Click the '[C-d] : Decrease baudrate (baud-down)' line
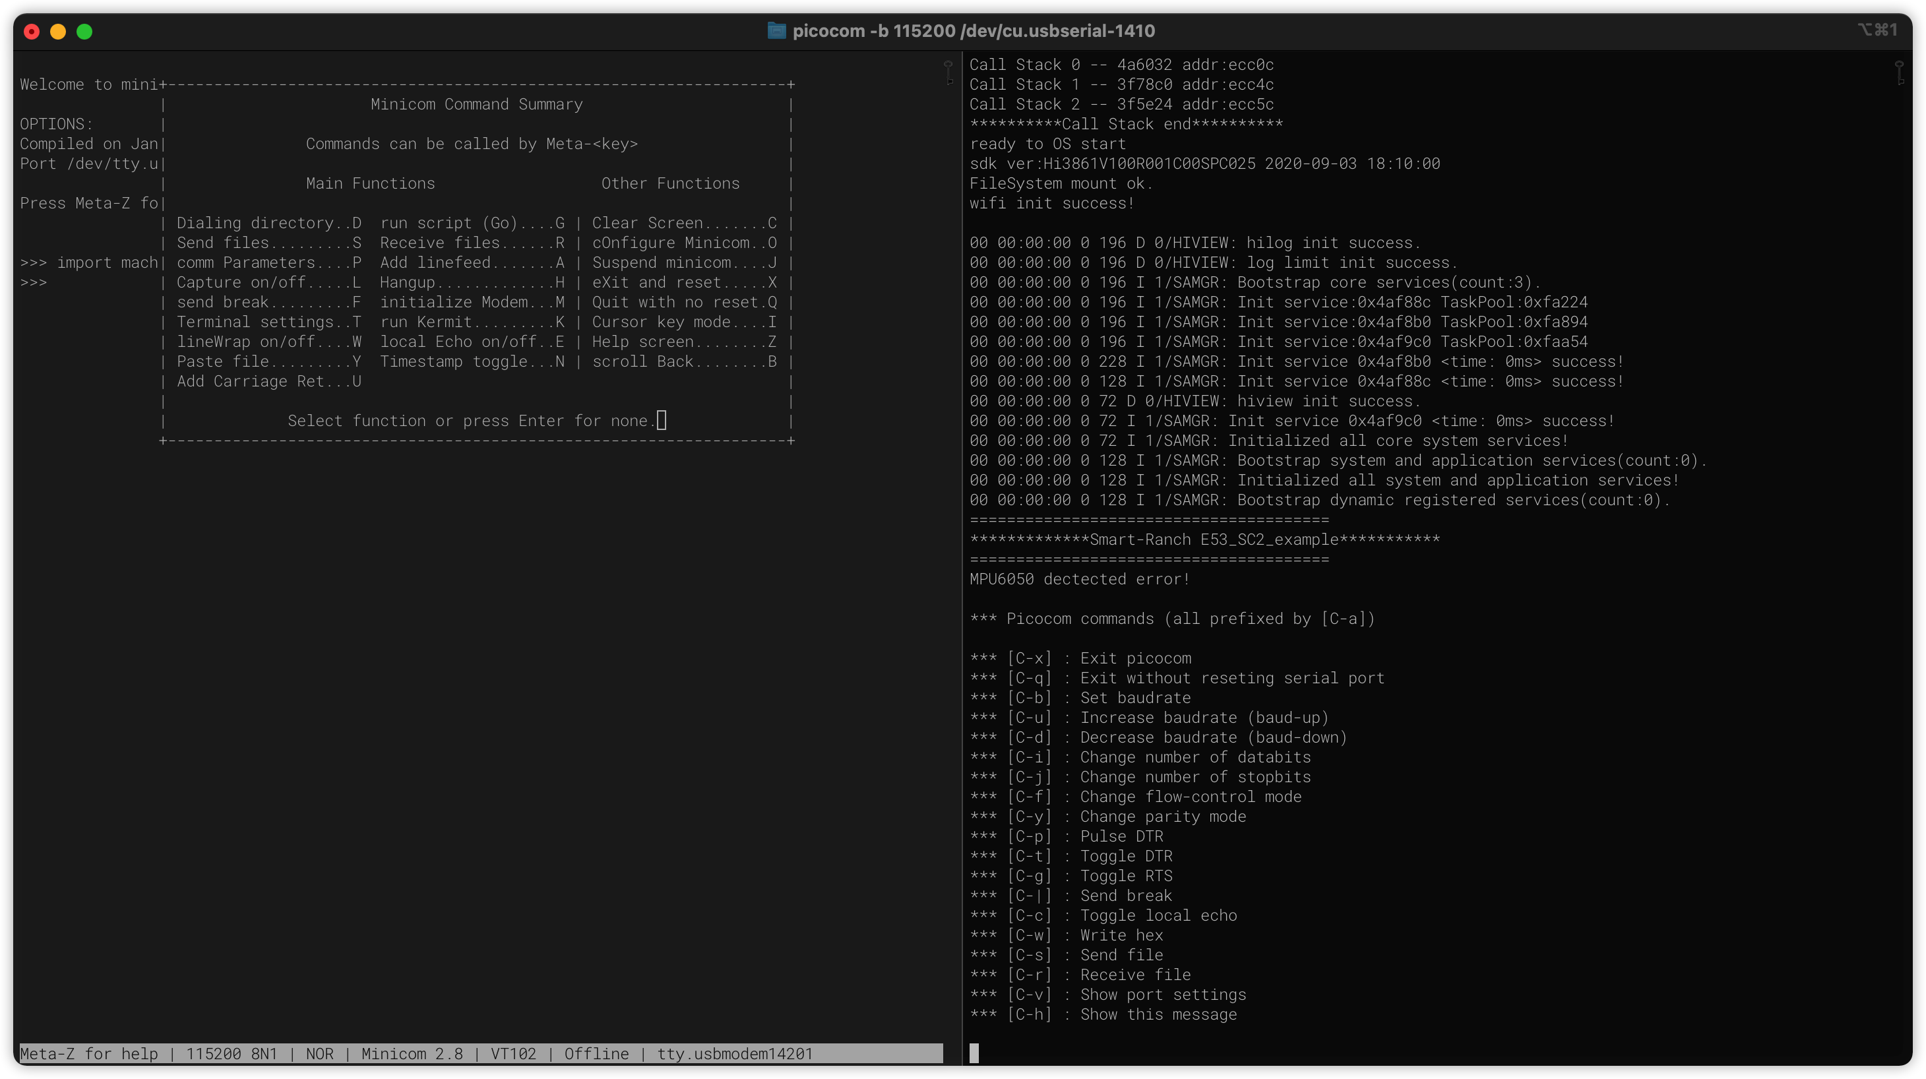 click(1158, 737)
